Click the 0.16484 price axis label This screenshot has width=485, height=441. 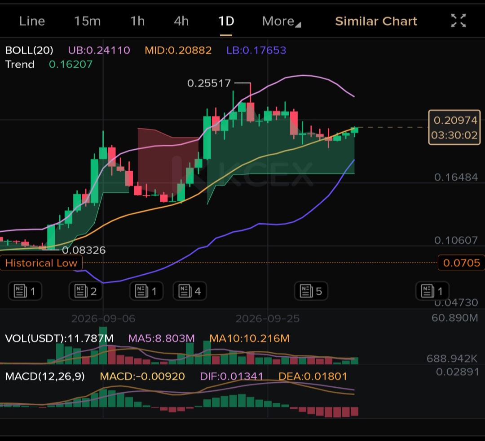[456, 177]
